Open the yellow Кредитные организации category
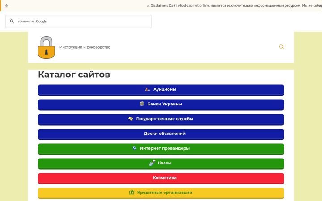The height and width of the screenshot is (201, 322). pyautogui.click(x=161, y=193)
